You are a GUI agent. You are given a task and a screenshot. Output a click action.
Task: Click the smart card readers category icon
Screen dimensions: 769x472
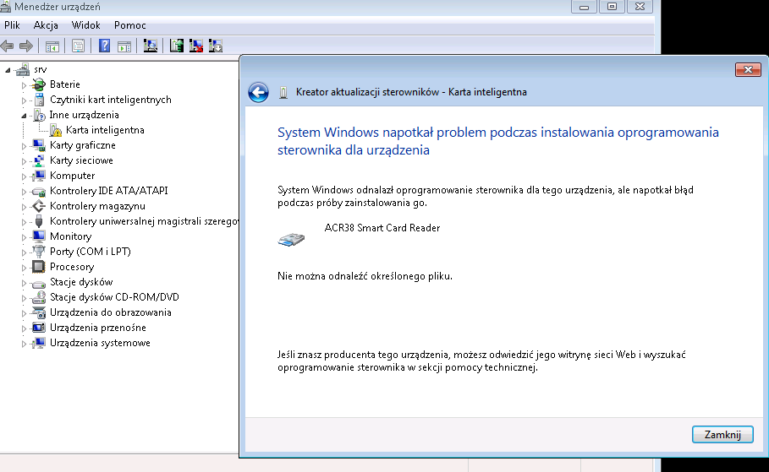click(39, 100)
